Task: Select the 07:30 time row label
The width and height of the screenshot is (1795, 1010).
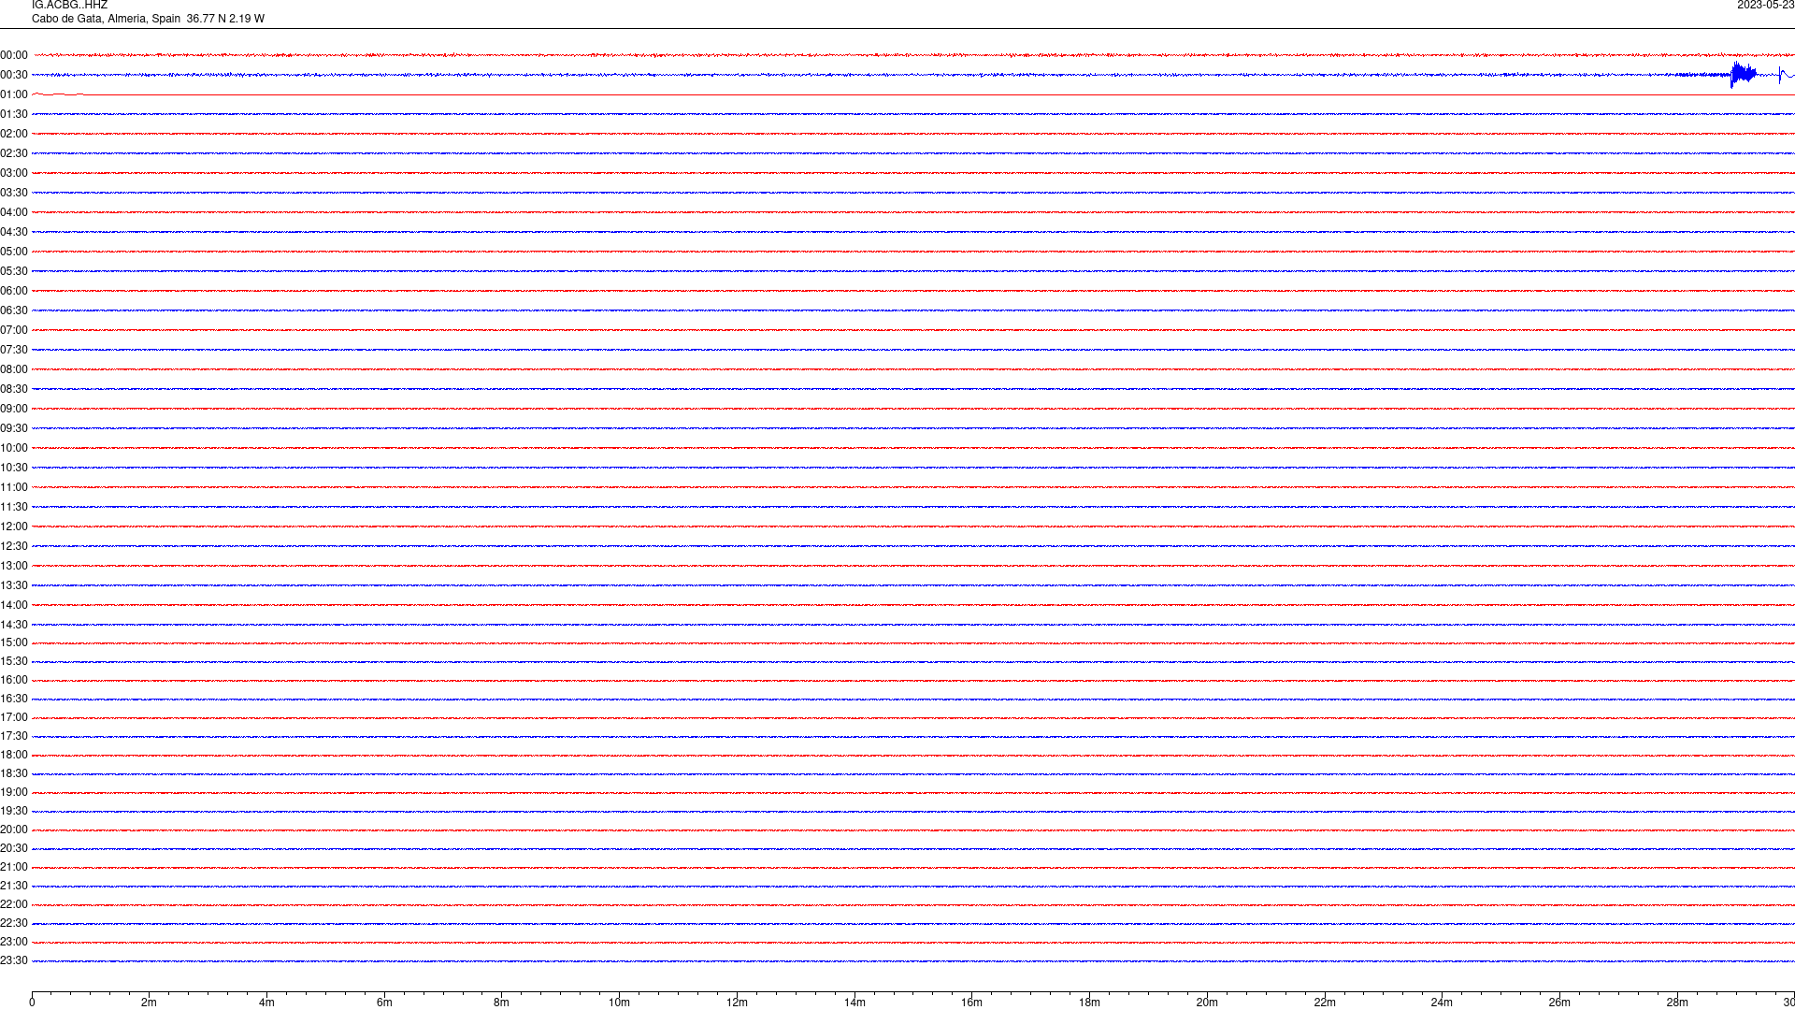Action: click(x=14, y=350)
